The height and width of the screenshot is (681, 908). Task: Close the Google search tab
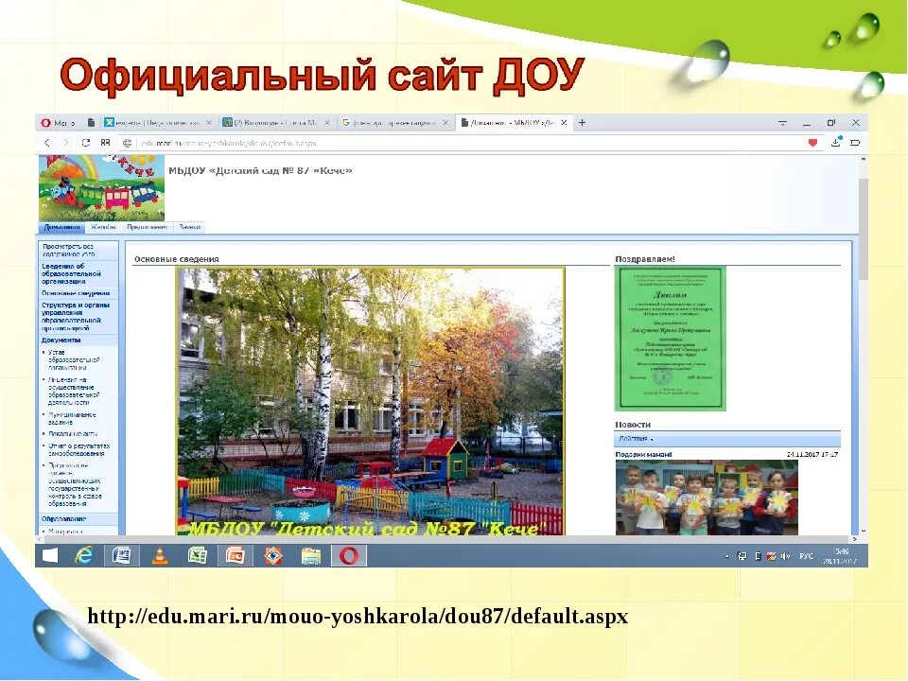[445, 123]
